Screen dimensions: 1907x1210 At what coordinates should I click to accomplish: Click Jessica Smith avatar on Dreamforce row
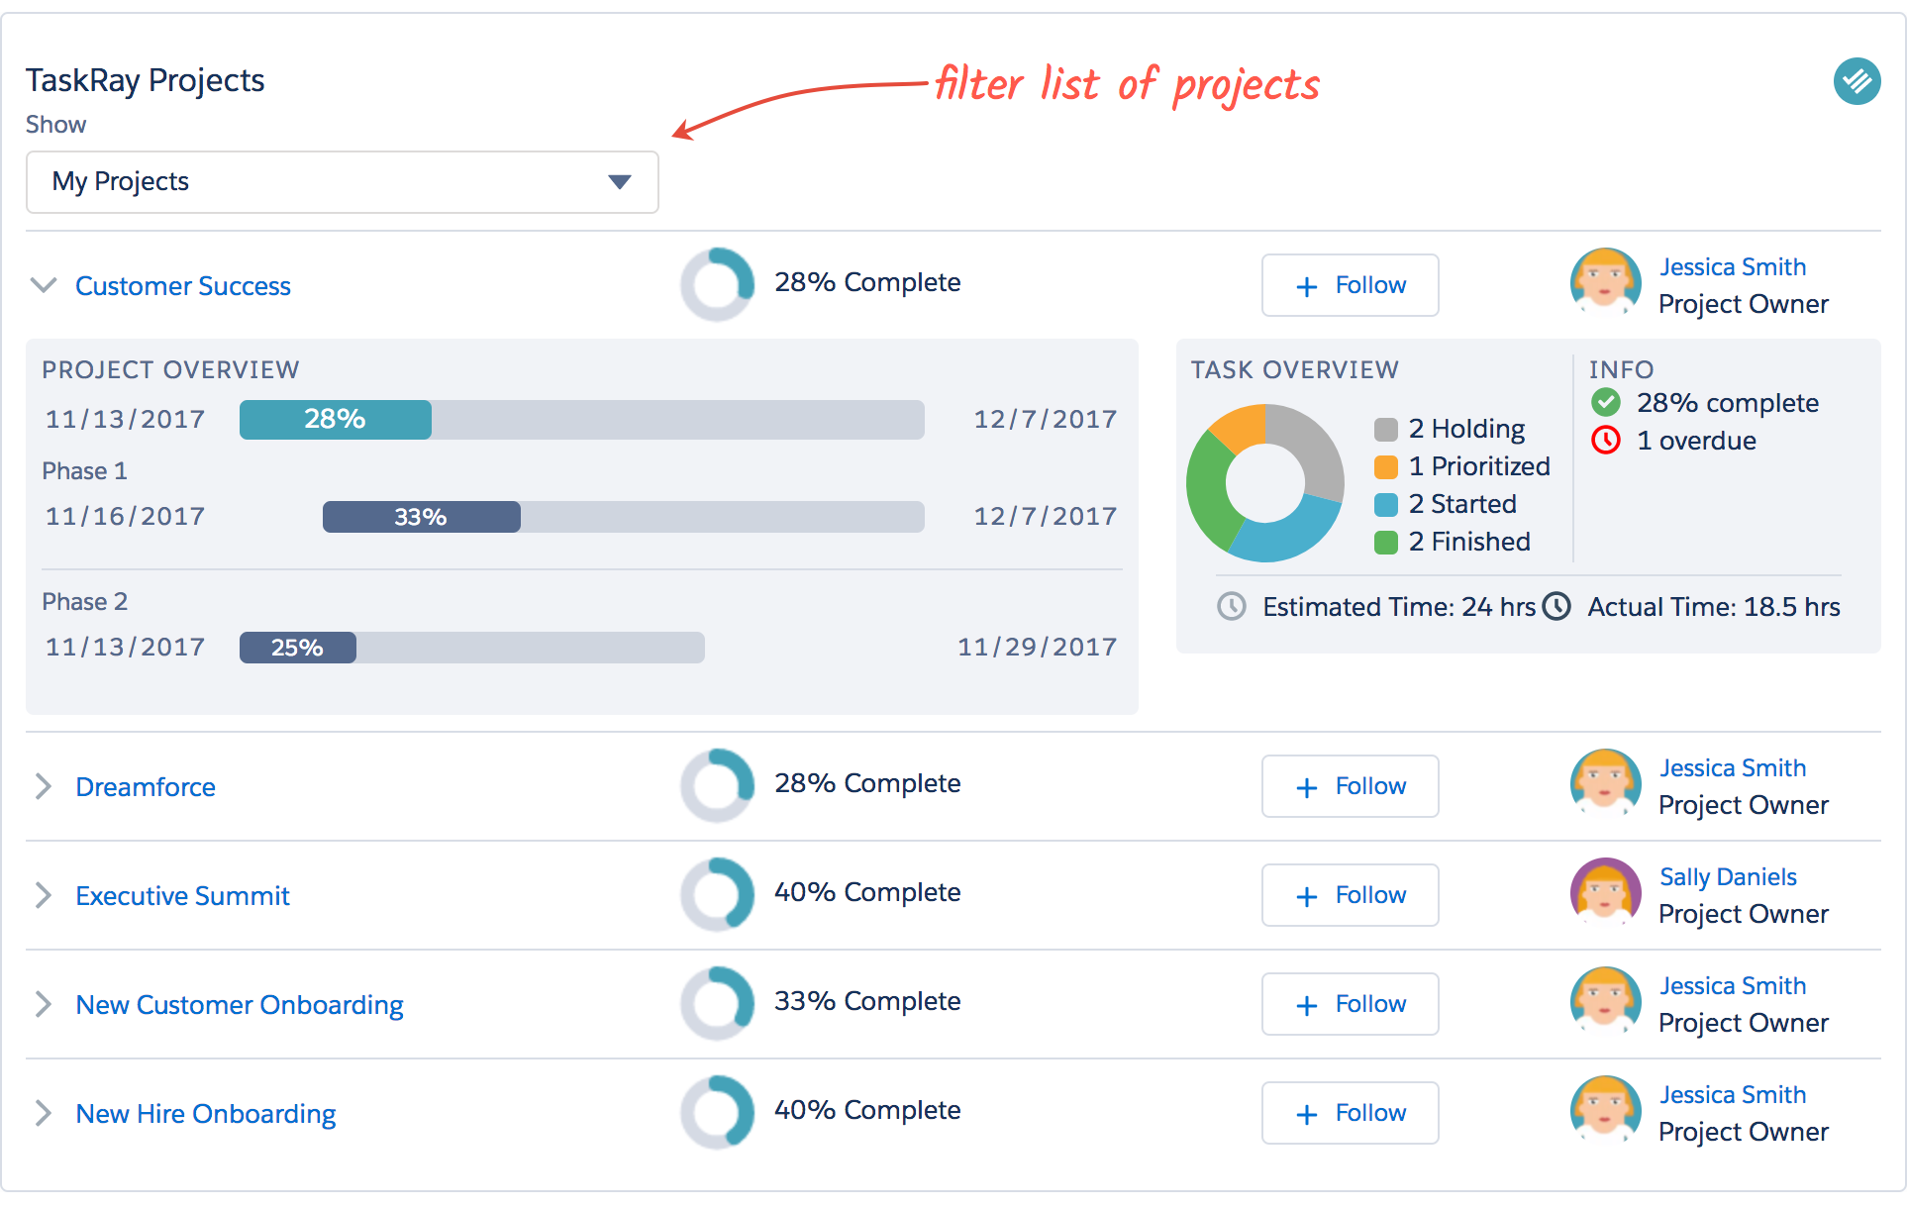click(1605, 784)
